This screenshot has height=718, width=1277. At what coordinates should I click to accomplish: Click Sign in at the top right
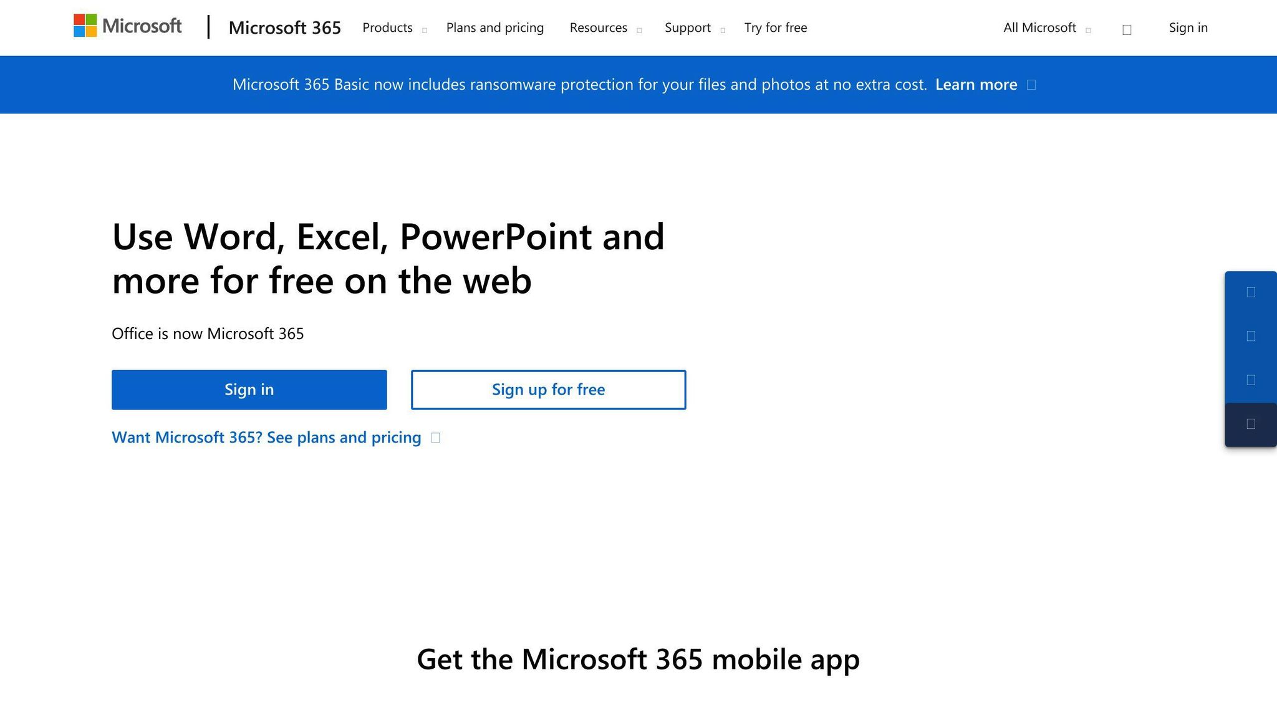[x=1188, y=27]
